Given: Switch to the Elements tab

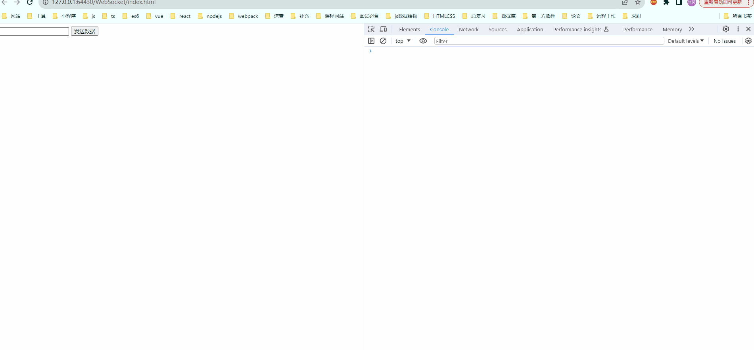Looking at the screenshot, I should coord(409,29).
